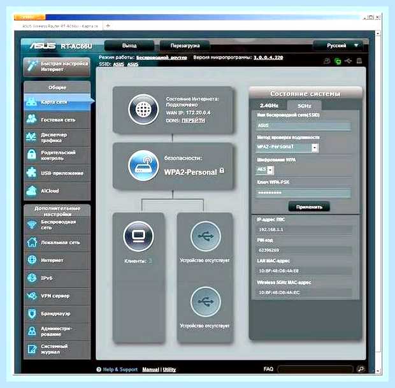395x388 pixels.
Task: Open the AES WPA encryption dropdown
Action: [x=264, y=170]
